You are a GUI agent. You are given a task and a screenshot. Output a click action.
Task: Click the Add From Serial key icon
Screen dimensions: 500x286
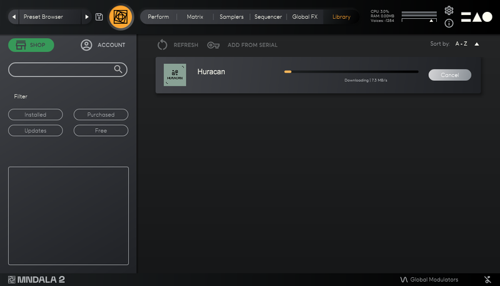point(213,45)
